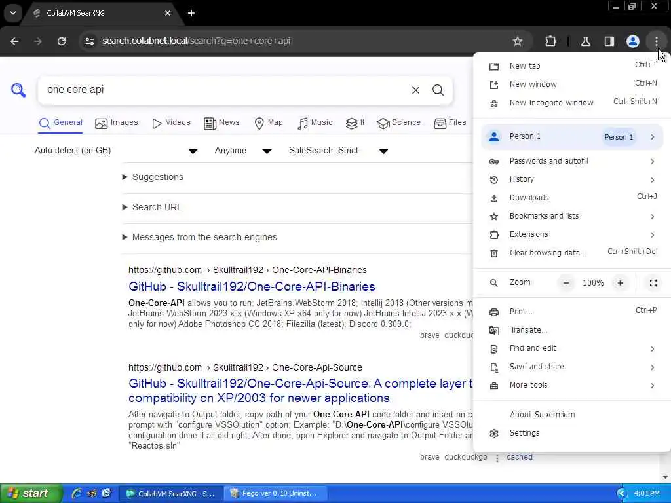Toggle the side panel icon
671x503 pixels.
pyautogui.click(x=609, y=41)
